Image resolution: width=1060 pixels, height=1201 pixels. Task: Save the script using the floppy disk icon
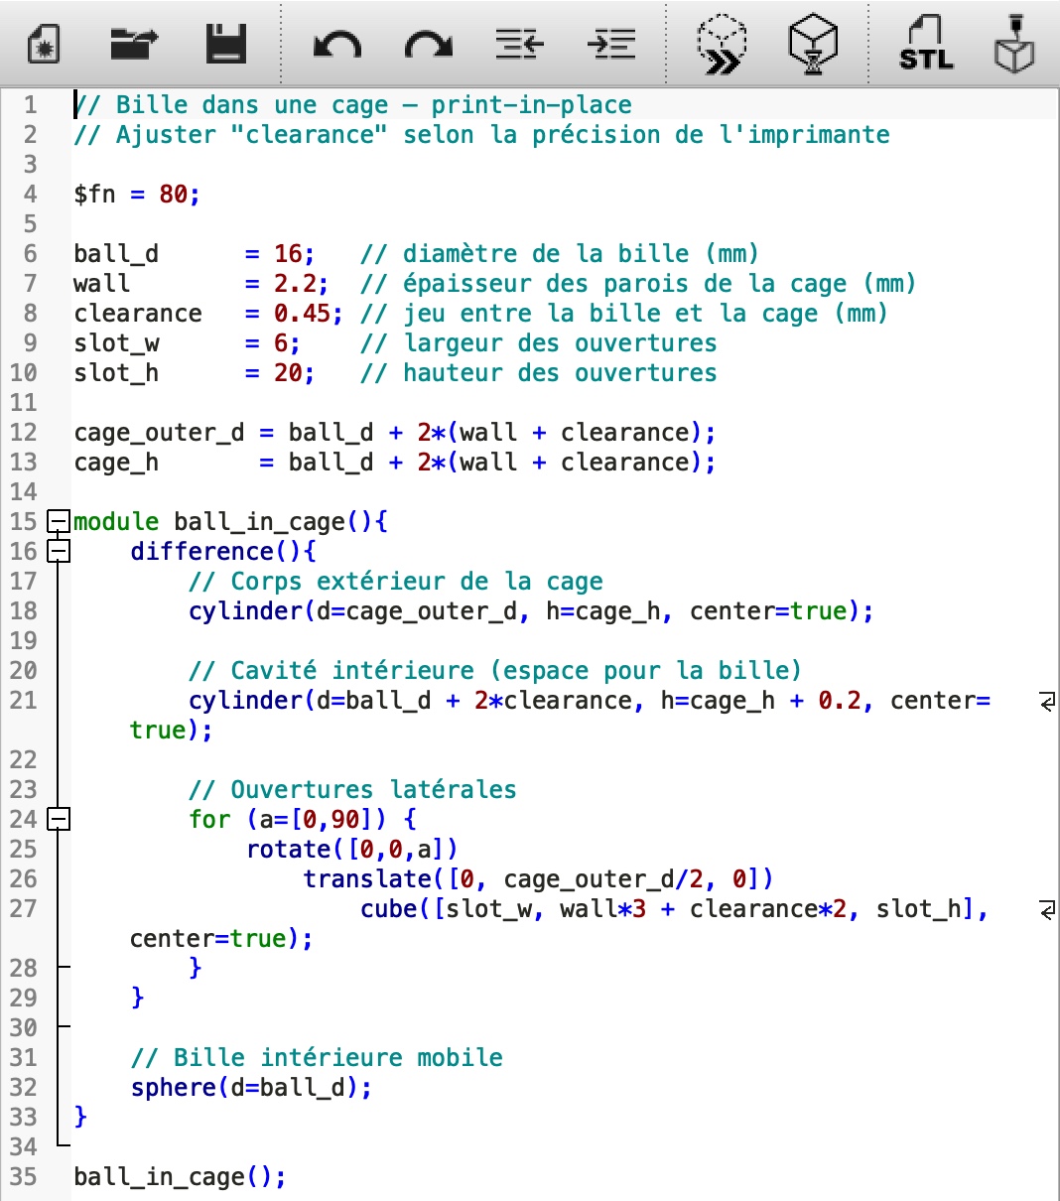tap(225, 45)
